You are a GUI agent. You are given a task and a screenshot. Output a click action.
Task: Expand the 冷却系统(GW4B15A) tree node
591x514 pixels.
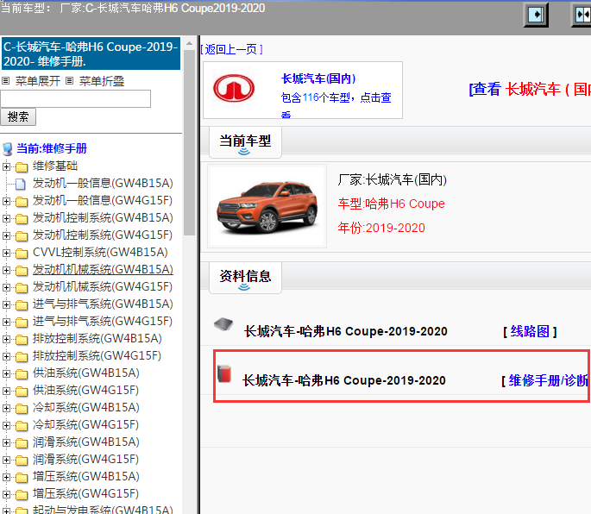click(x=7, y=407)
